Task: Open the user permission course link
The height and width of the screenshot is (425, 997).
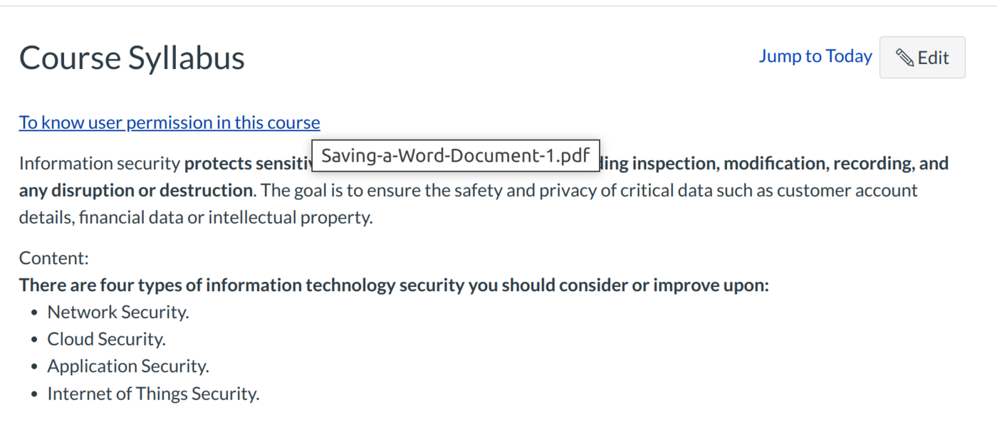Action: click(x=169, y=122)
